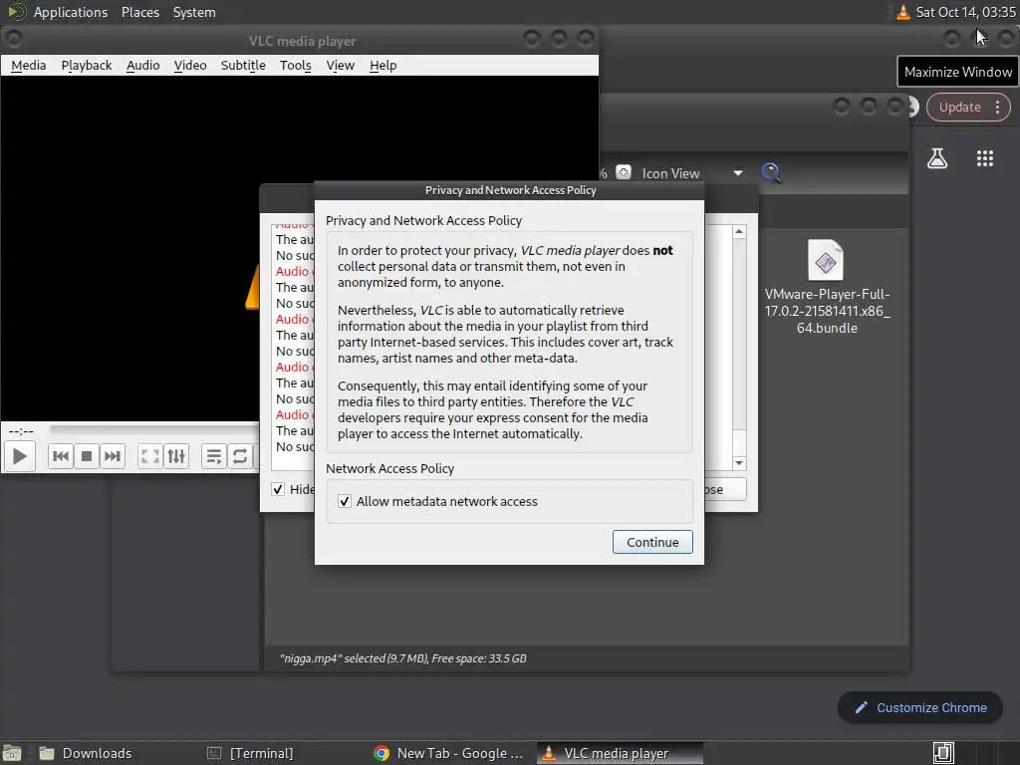
Task: Open the System menu
Action: pyautogui.click(x=194, y=12)
